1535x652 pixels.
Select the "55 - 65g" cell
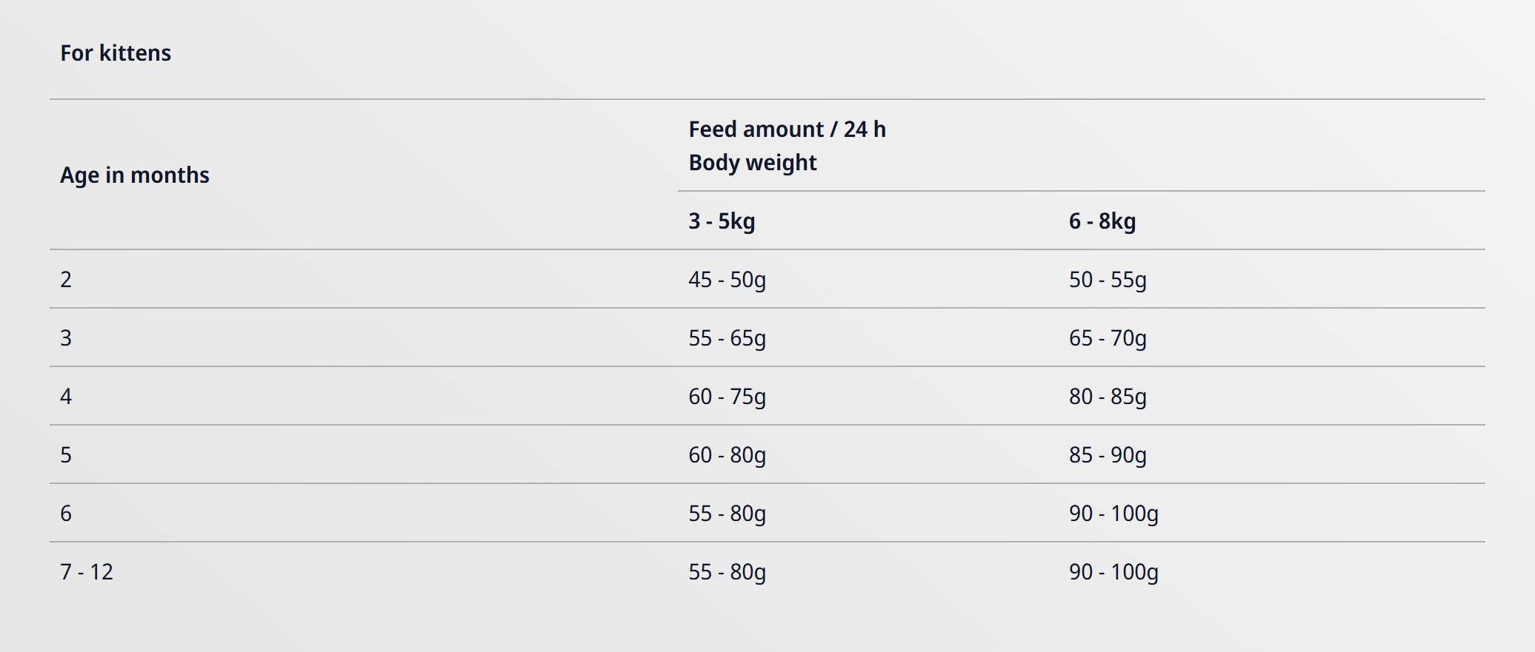click(727, 338)
